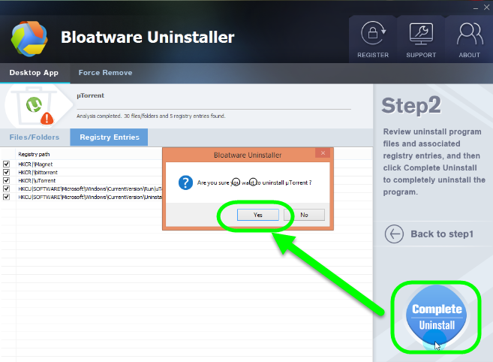Open the Register lock icon
This screenshot has width=493, height=362.
point(373,33)
